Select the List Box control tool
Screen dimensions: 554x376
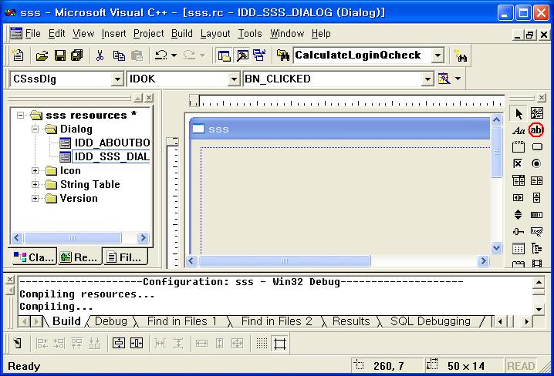537,180
